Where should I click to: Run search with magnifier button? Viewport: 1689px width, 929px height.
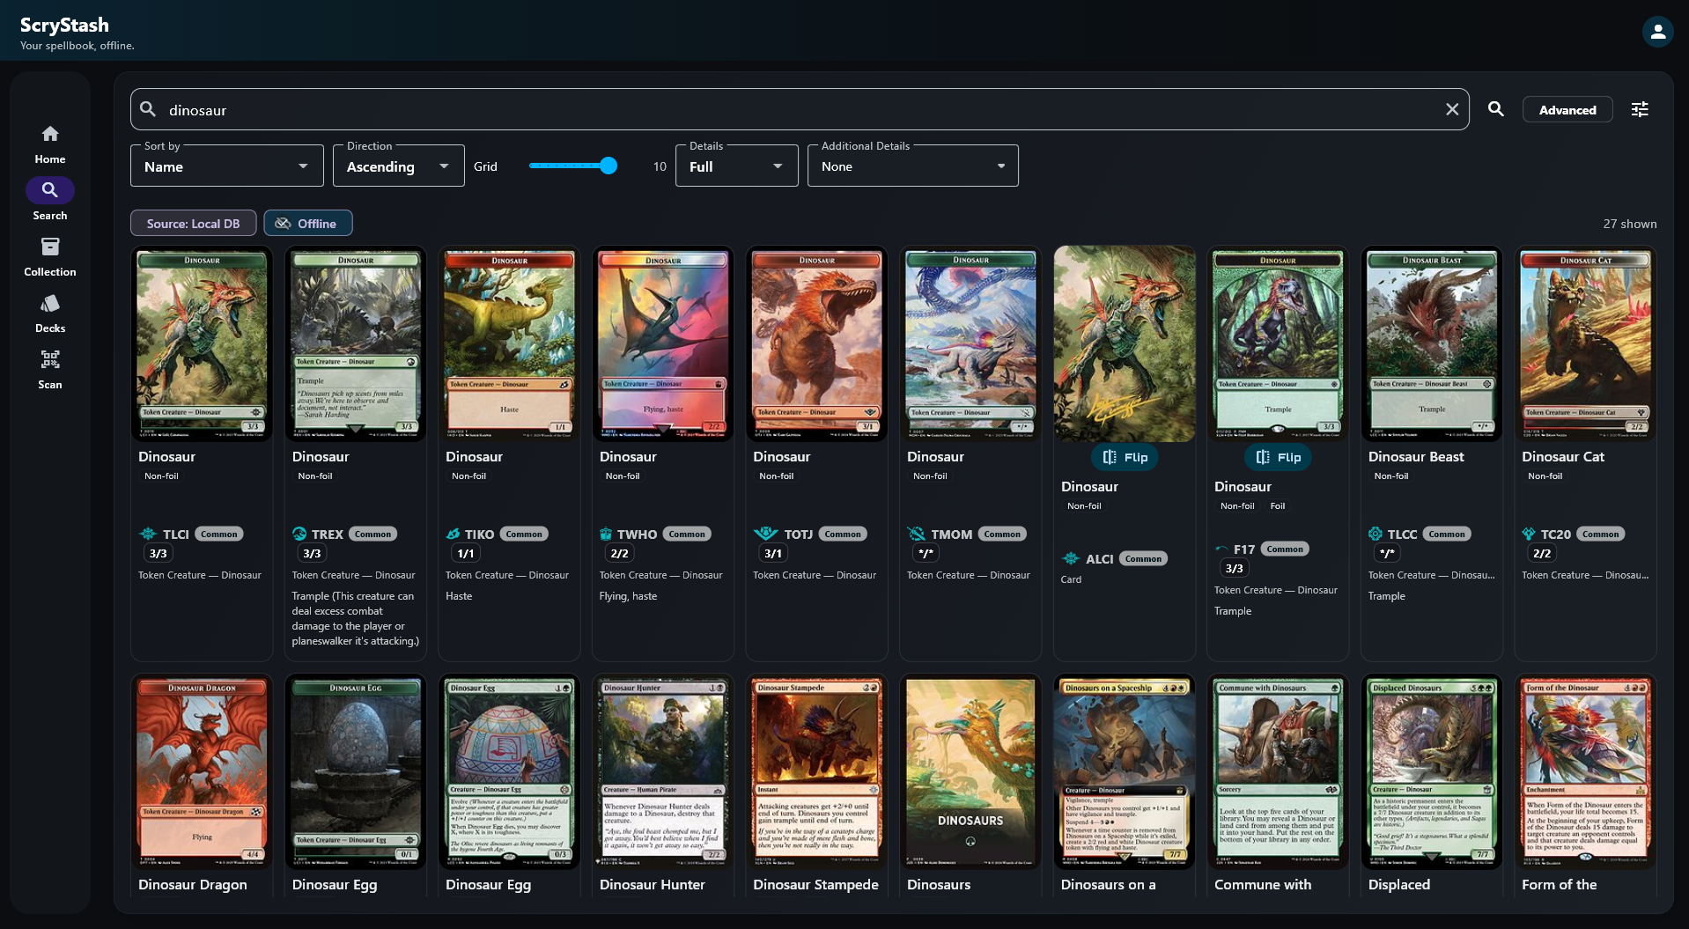click(x=1496, y=109)
